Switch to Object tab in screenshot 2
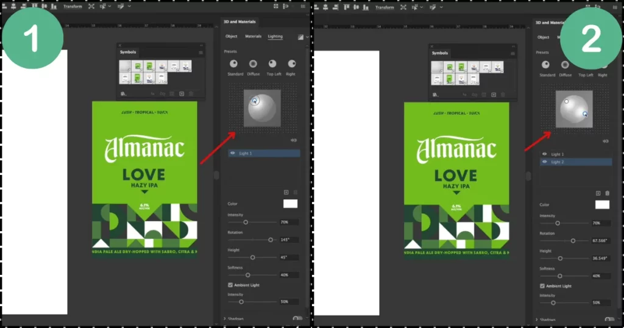This screenshot has height=328, width=624. click(x=543, y=37)
